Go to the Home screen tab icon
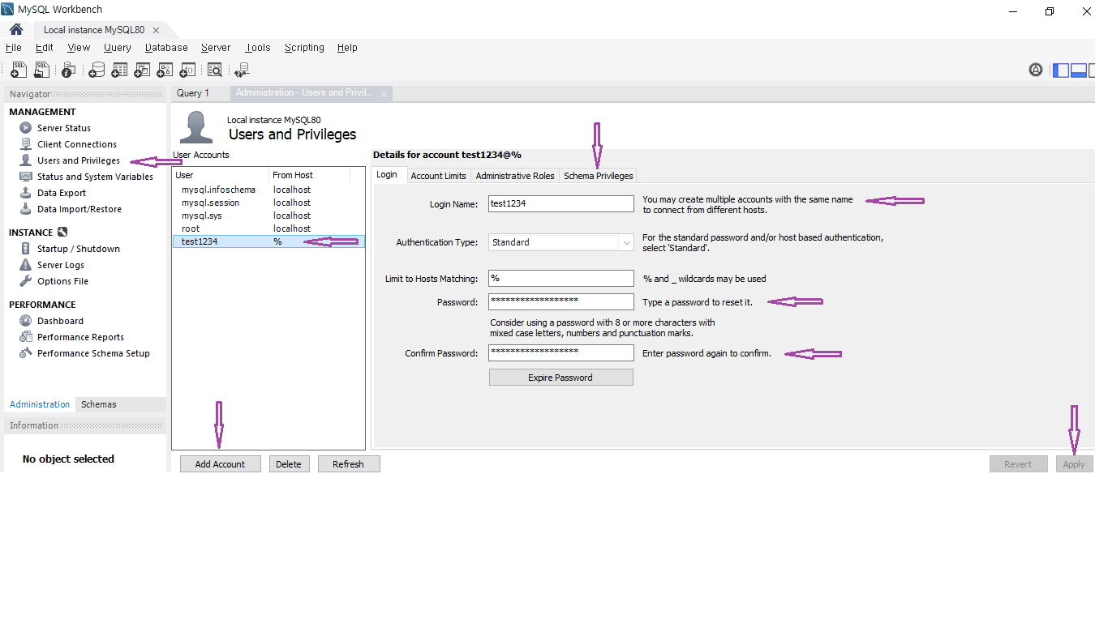 click(x=15, y=29)
